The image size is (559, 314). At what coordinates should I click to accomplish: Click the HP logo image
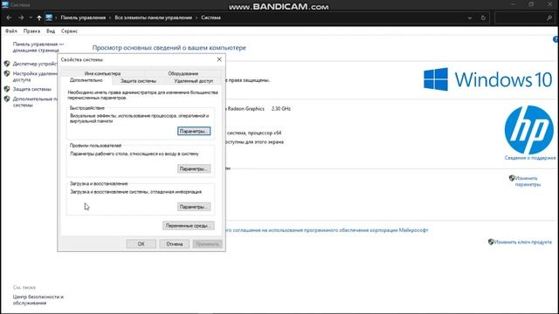pyautogui.click(x=529, y=130)
